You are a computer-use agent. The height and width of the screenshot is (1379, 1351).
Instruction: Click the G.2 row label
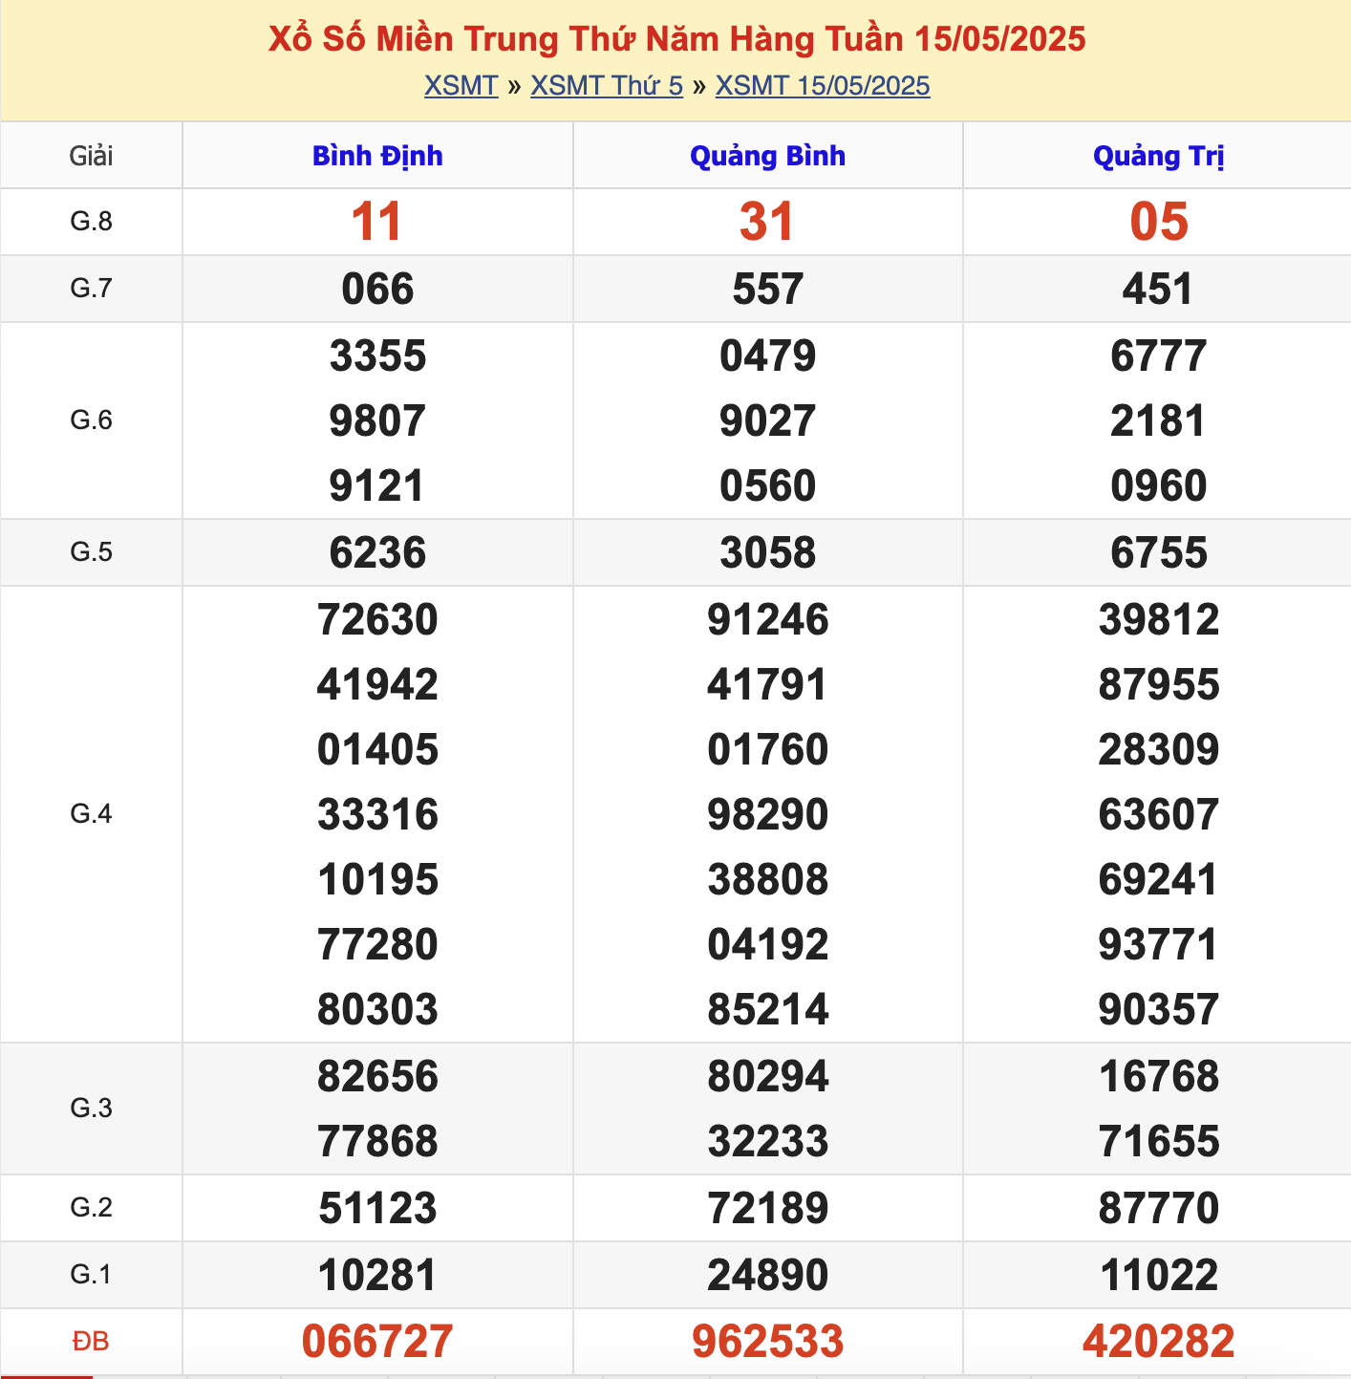[92, 1208]
